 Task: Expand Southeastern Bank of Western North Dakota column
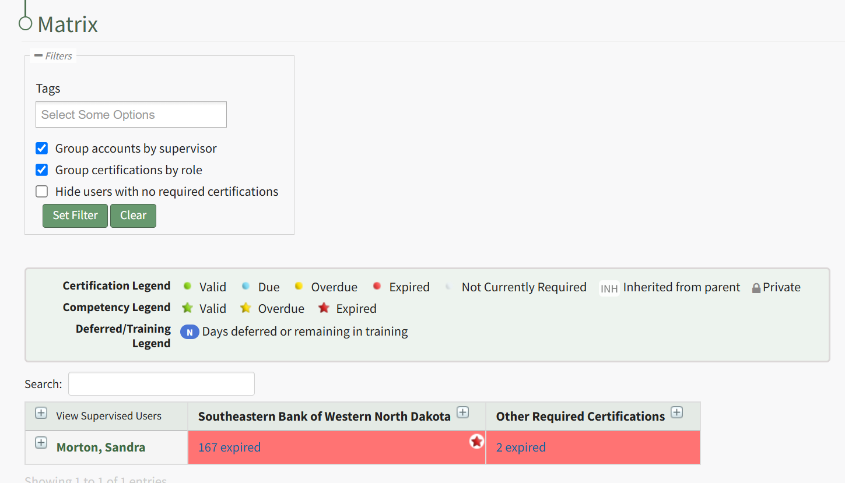462,413
